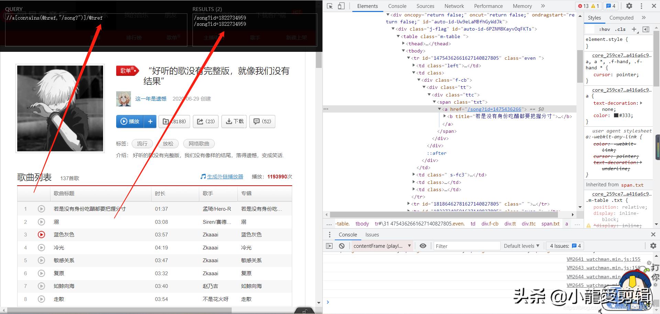Open the Issues tab in the drawer
660x314 pixels.
click(372, 234)
